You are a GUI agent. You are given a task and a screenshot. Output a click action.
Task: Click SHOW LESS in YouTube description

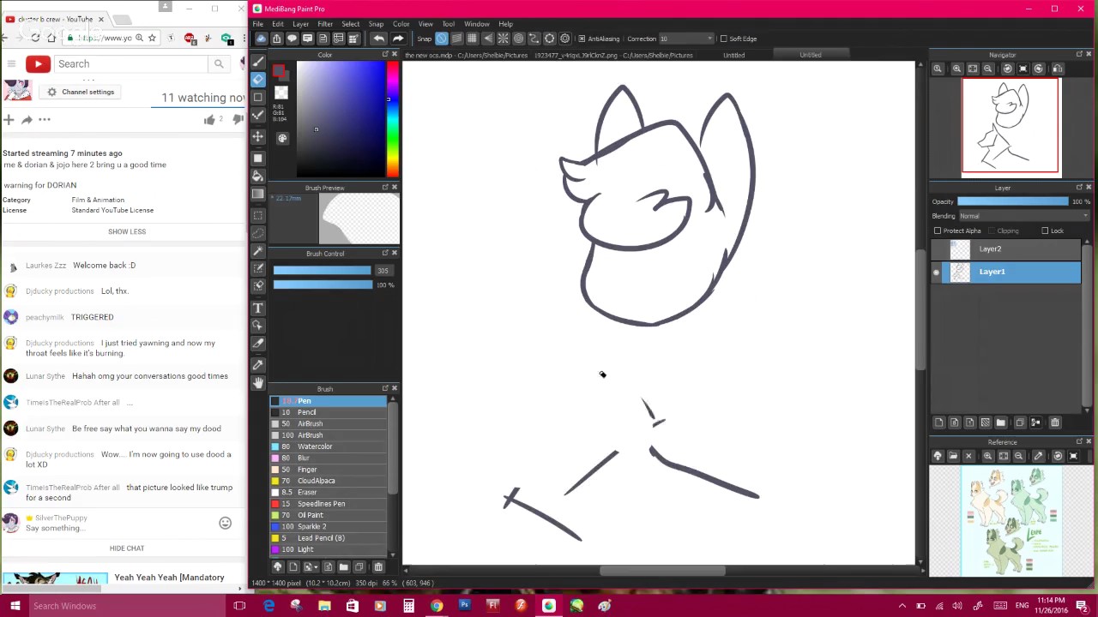(127, 231)
